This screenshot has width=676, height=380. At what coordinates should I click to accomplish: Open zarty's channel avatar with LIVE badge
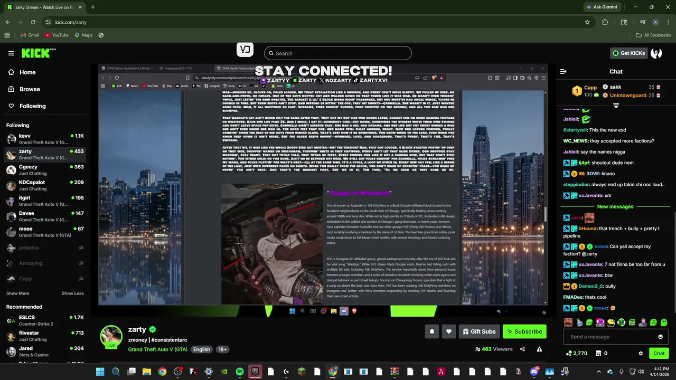pyautogui.click(x=111, y=337)
